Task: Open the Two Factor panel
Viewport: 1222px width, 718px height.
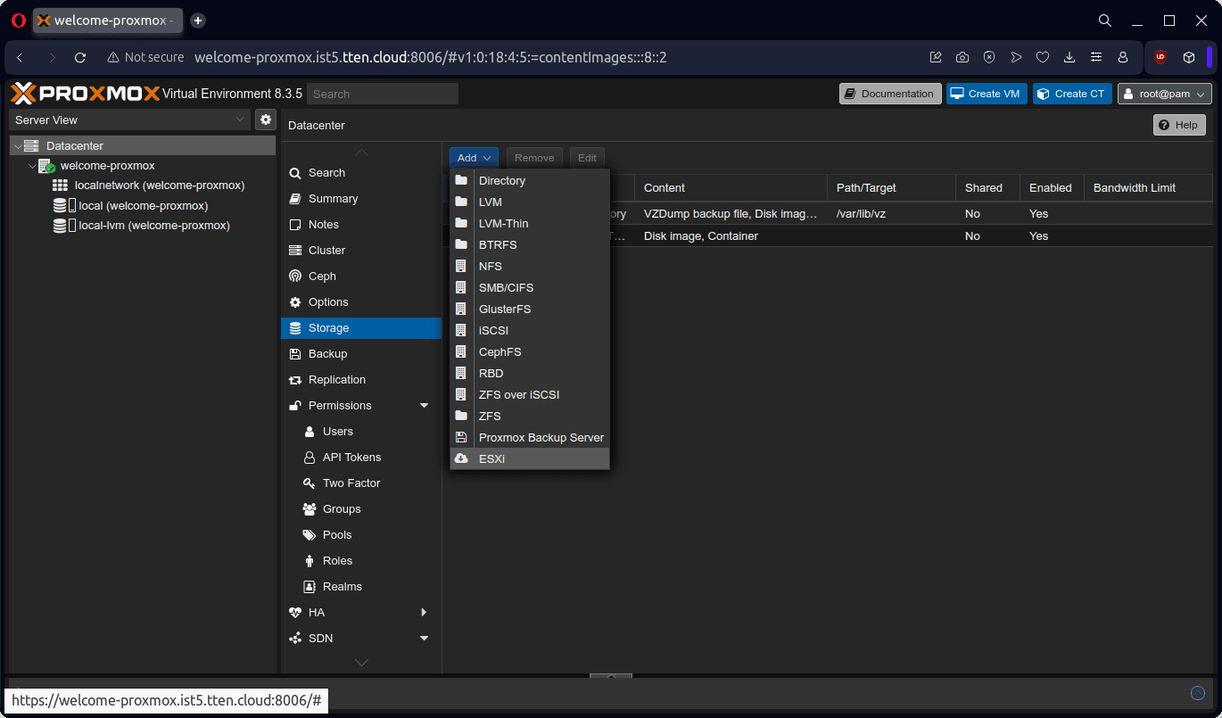Action: [x=361, y=483]
